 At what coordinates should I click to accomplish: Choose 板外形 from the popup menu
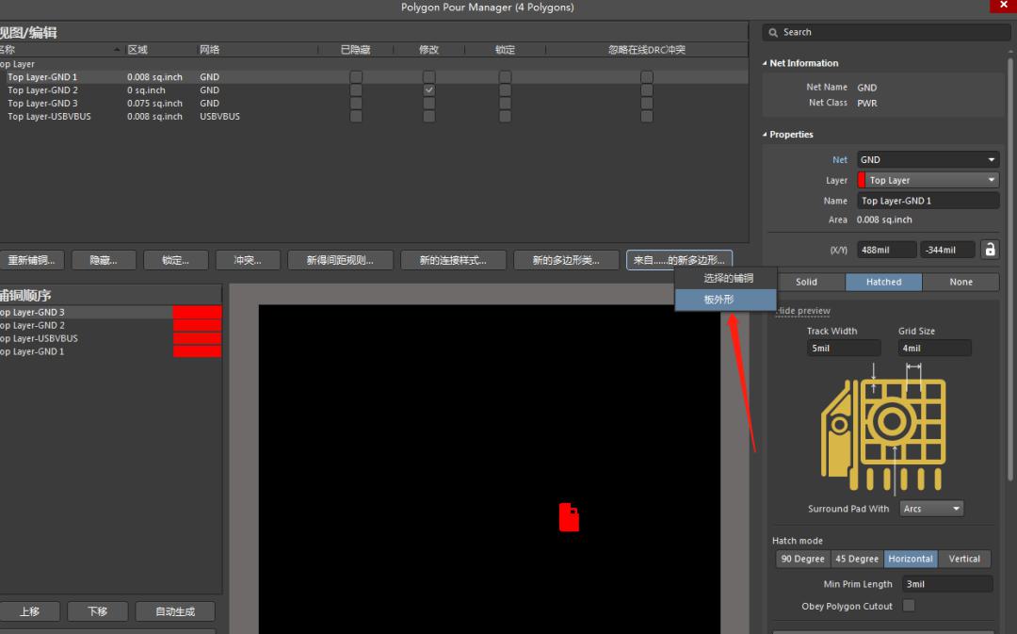(x=719, y=300)
